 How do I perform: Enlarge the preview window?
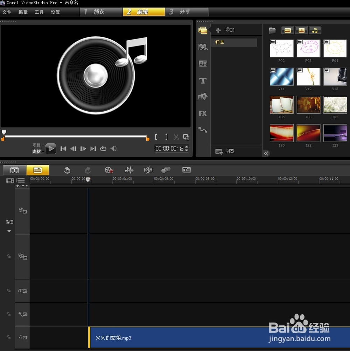point(186,137)
